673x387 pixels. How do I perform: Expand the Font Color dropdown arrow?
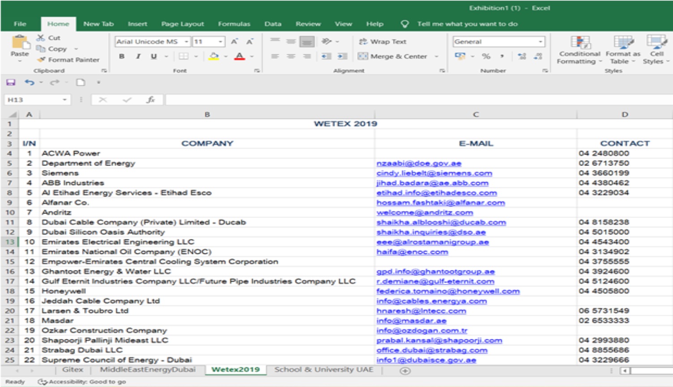[x=252, y=57]
